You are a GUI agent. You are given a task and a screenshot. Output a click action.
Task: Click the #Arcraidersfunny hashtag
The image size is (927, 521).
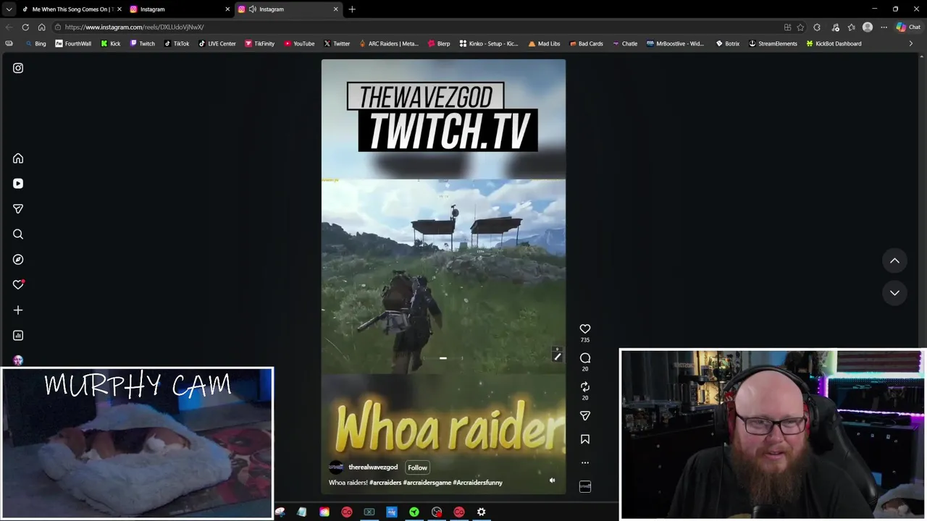tap(477, 483)
